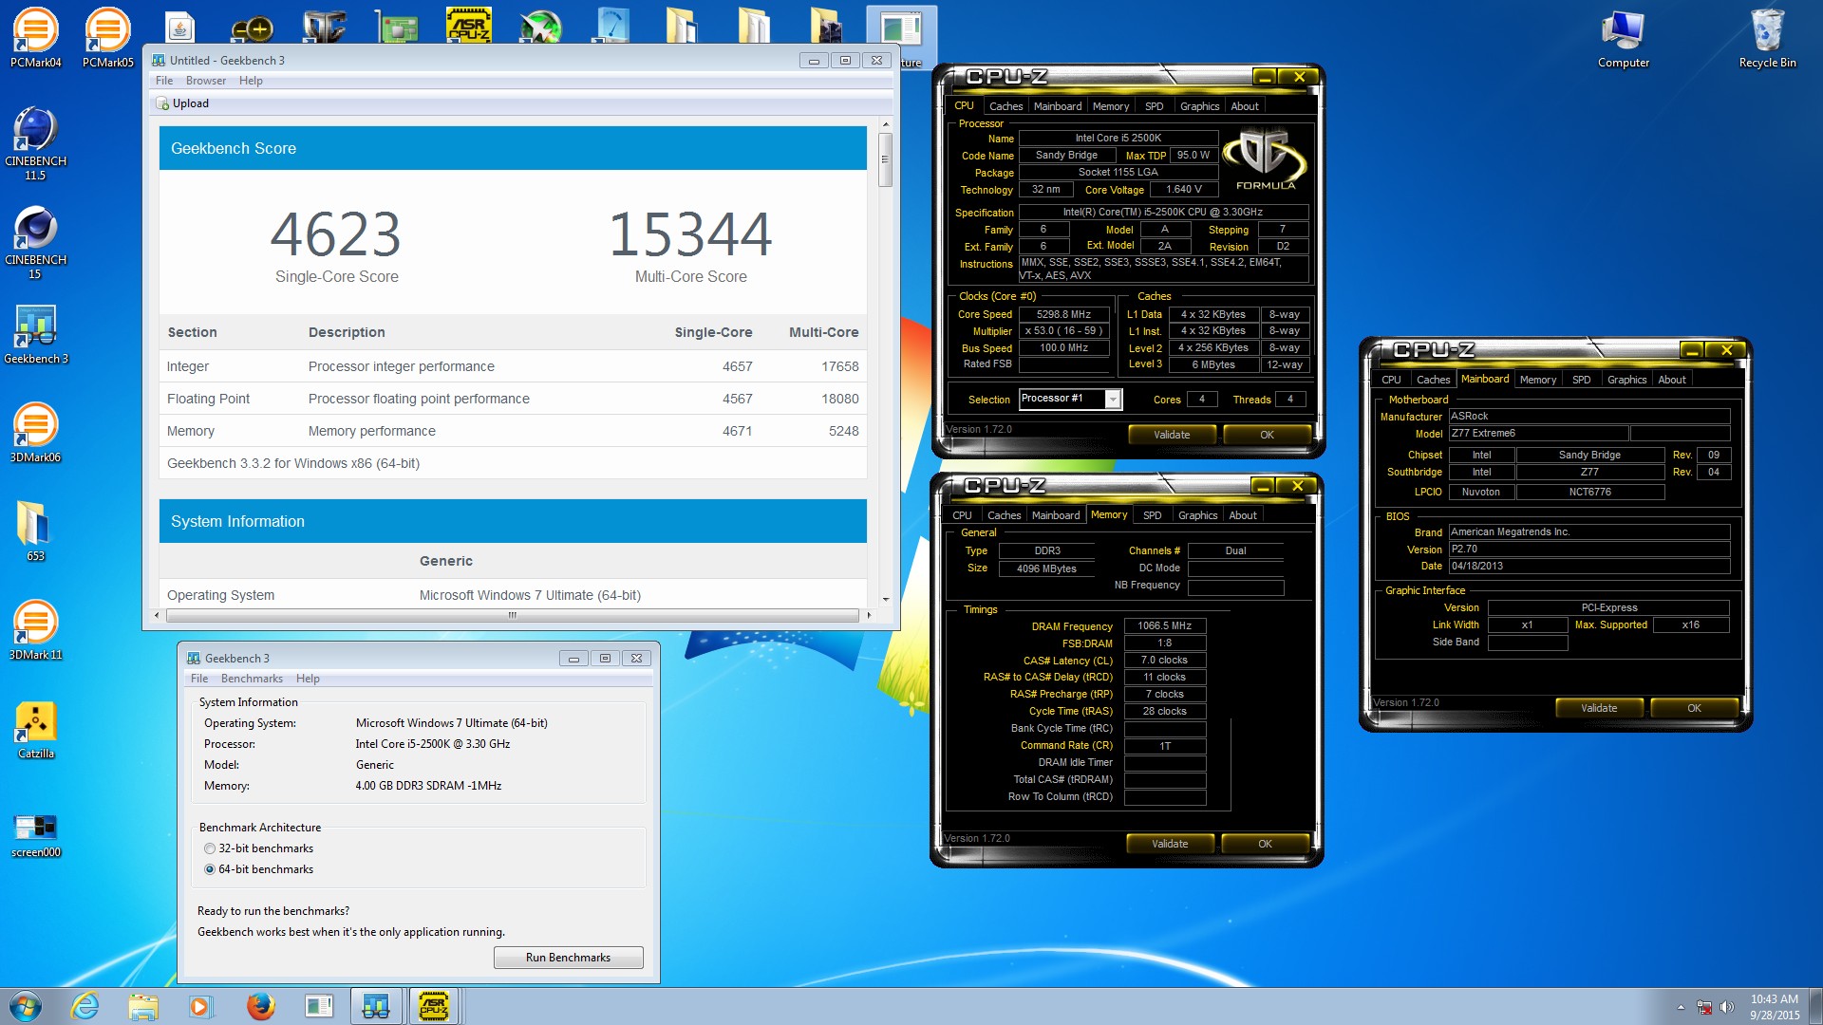
Task: Select 64-bit benchmarks option
Action: (257, 869)
